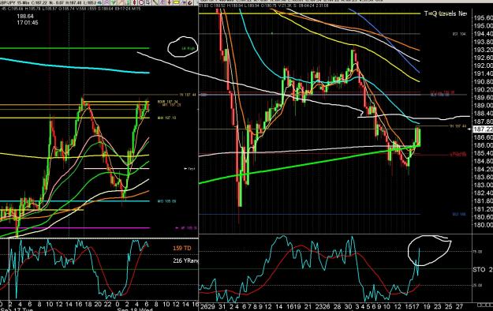Click the 17 01:45 time readout

click(x=28, y=23)
